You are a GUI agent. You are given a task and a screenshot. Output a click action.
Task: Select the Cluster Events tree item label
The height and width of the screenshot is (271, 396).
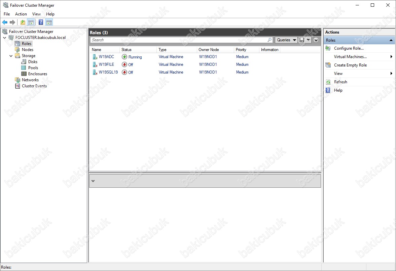click(x=34, y=86)
